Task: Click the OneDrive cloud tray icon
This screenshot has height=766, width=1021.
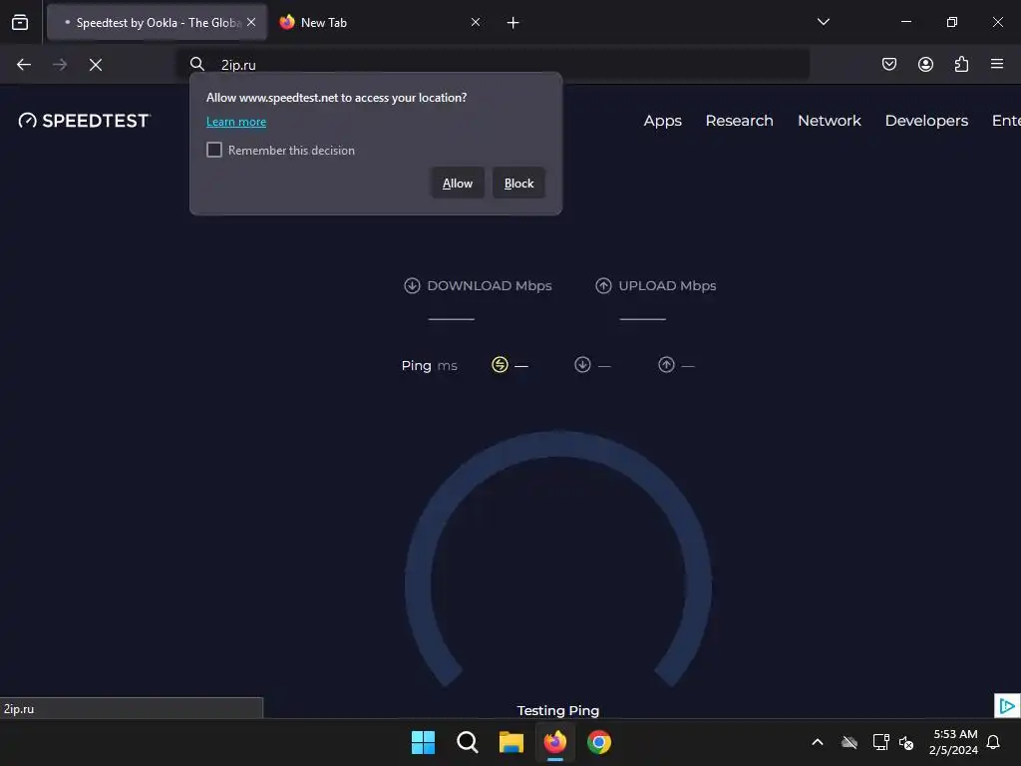Action: point(850,742)
